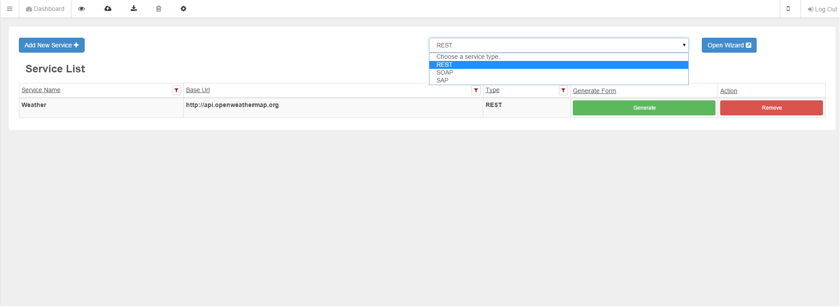Open settings via gear icon

point(183,9)
